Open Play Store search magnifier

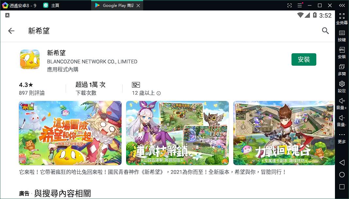click(x=325, y=30)
